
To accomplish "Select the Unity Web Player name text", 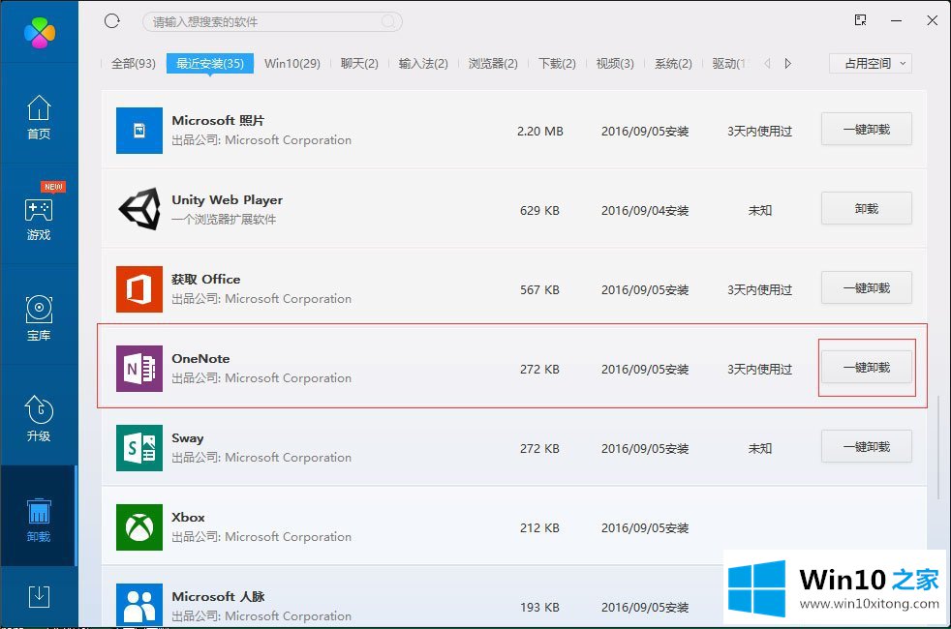I will click(x=227, y=200).
